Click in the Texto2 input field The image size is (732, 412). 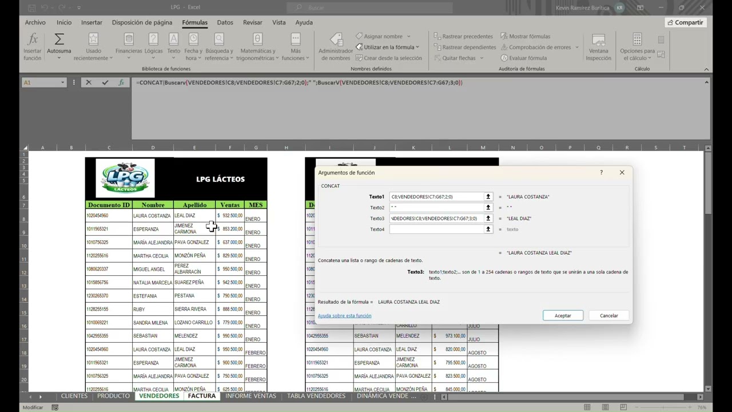pos(436,208)
